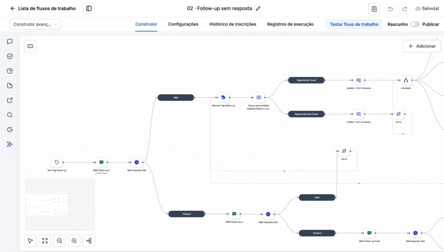Open the Configurações tab
This screenshot has width=444, height=252.
pos(183,24)
